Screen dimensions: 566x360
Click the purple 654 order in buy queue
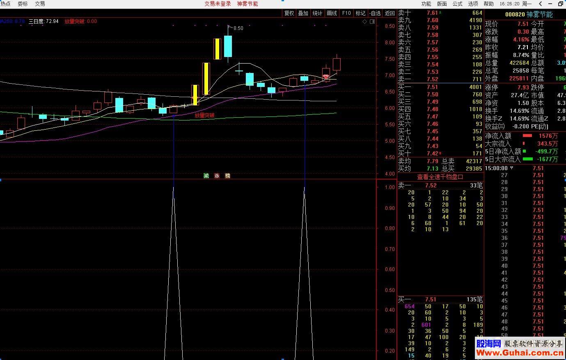[x=409, y=306]
